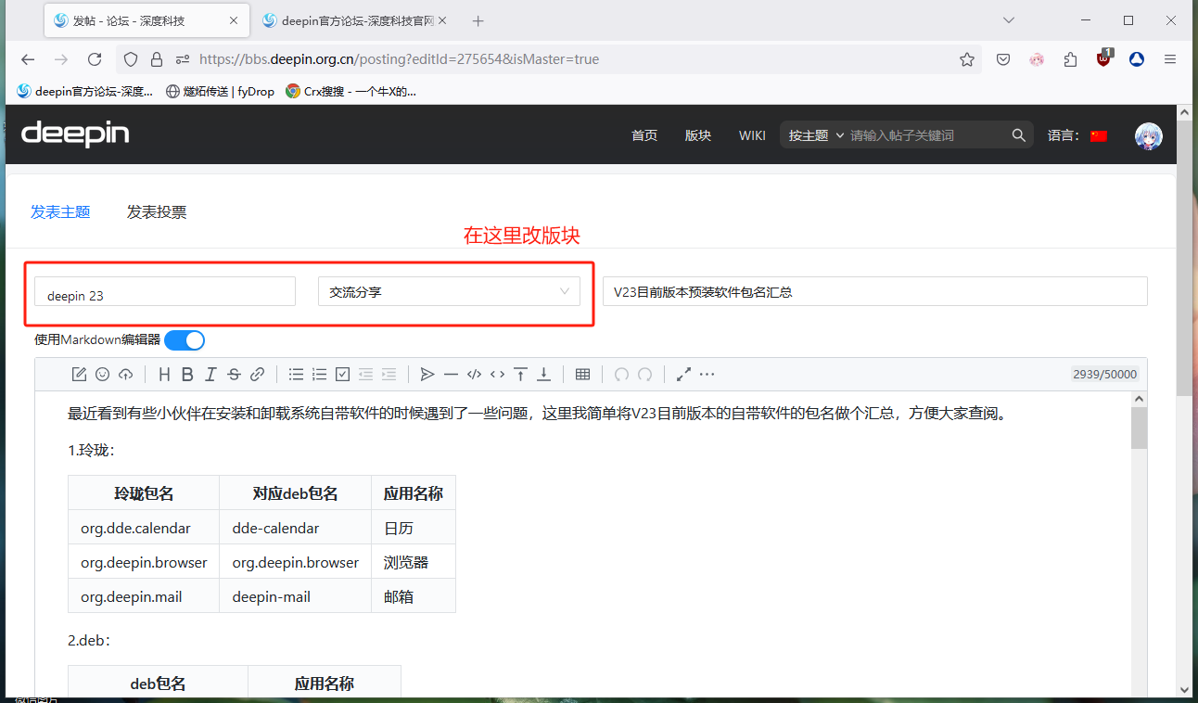Open the WIKI navigation link

point(752,135)
